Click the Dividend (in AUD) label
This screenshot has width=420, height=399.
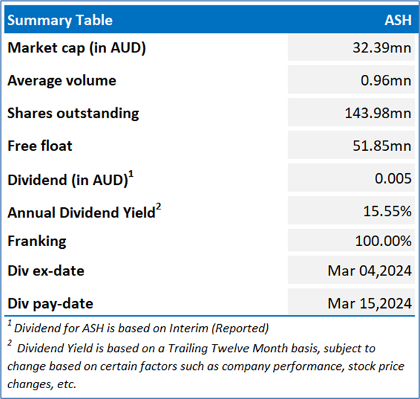pos(70,180)
